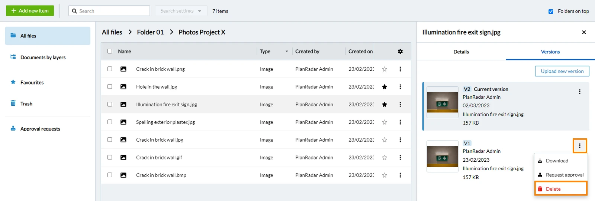Image resolution: width=595 pixels, height=201 pixels.
Task: Click the Trash bin icon in sidebar
Action: pos(13,103)
